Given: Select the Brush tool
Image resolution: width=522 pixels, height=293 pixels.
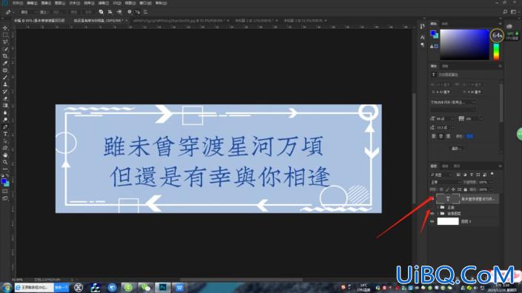Looking at the screenshot, I should pos(5,77).
